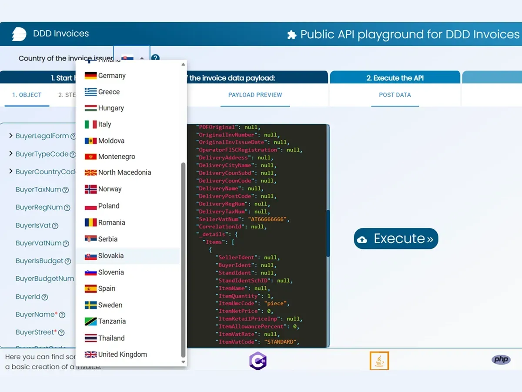Click the help icon next to BuyerTaxNum

(x=66, y=190)
